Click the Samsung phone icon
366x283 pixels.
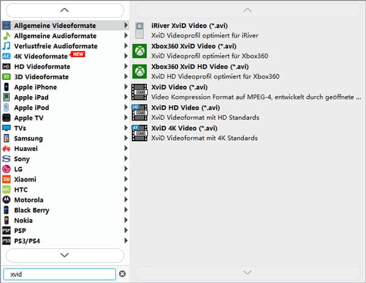(x=6, y=138)
